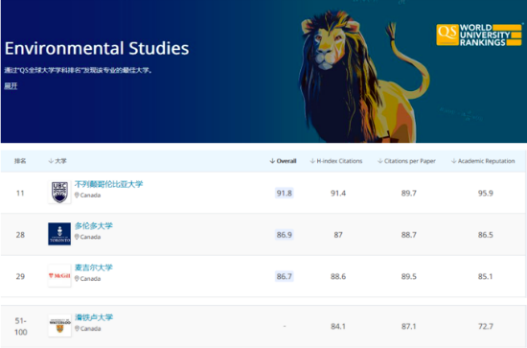This screenshot has width=527, height=348.
Task: Sort table by Overall column
Action: pyautogui.click(x=283, y=161)
